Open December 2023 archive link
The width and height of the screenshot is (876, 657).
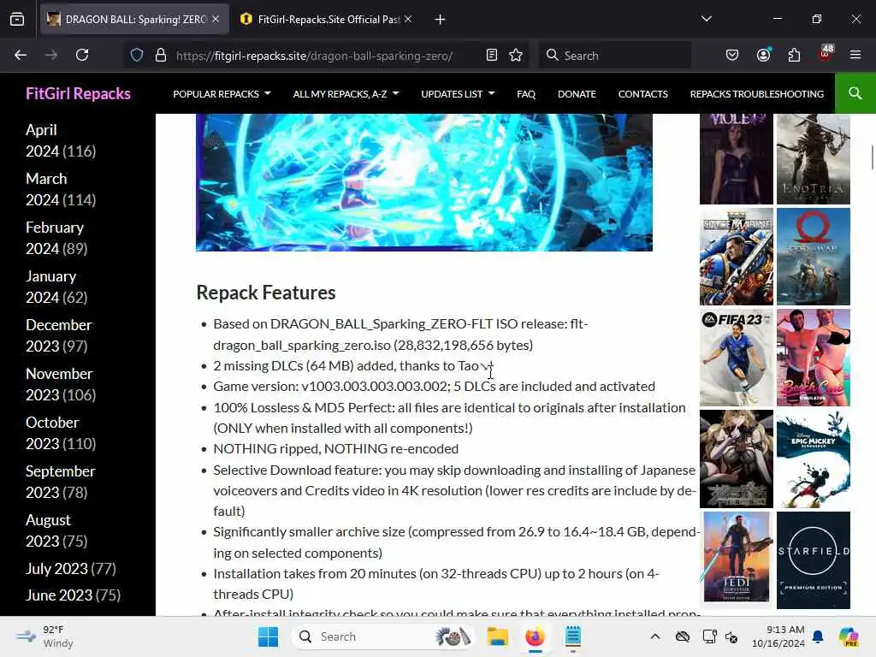click(x=59, y=335)
